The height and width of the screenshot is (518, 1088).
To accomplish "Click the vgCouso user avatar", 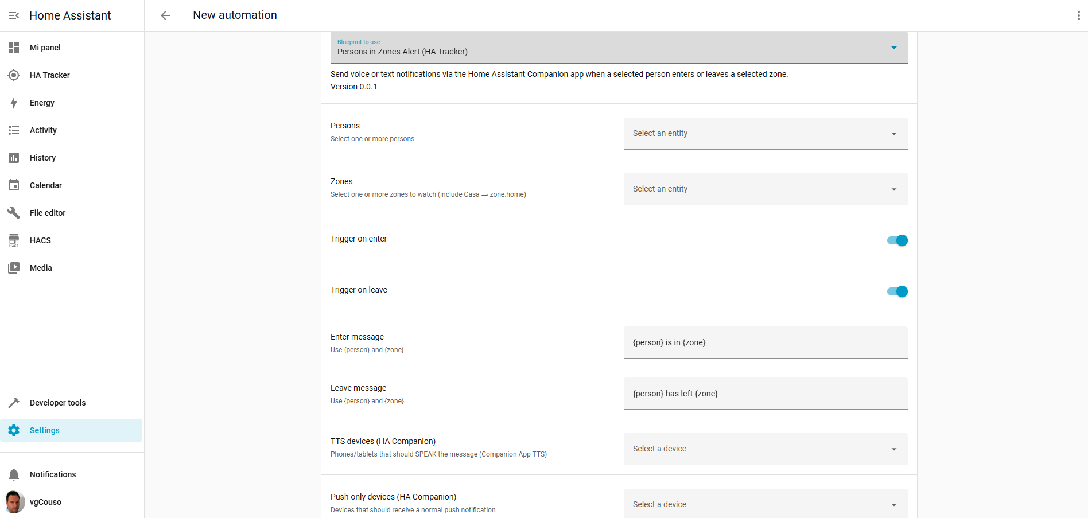I will (14, 502).
